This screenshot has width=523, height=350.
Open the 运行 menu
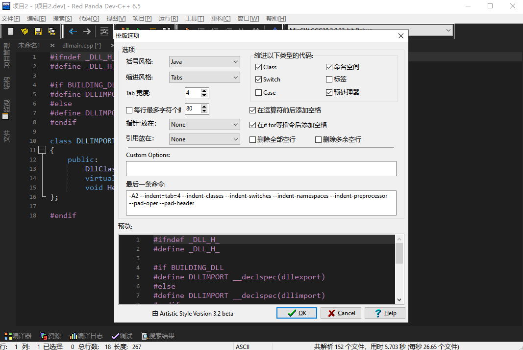pyautogui.click(x=167, y=18)
